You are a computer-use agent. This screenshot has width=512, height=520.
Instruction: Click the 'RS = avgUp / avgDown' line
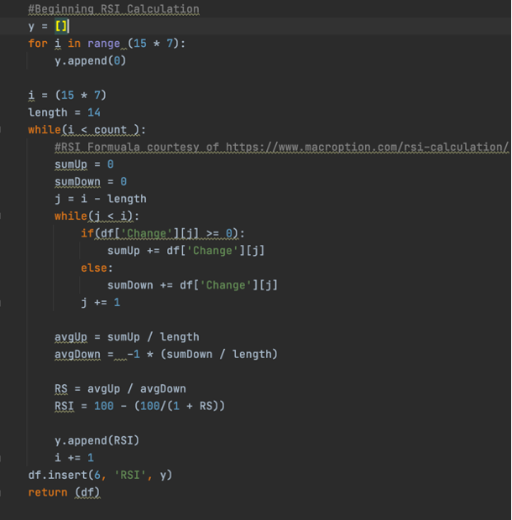click(x=120, y=388)
